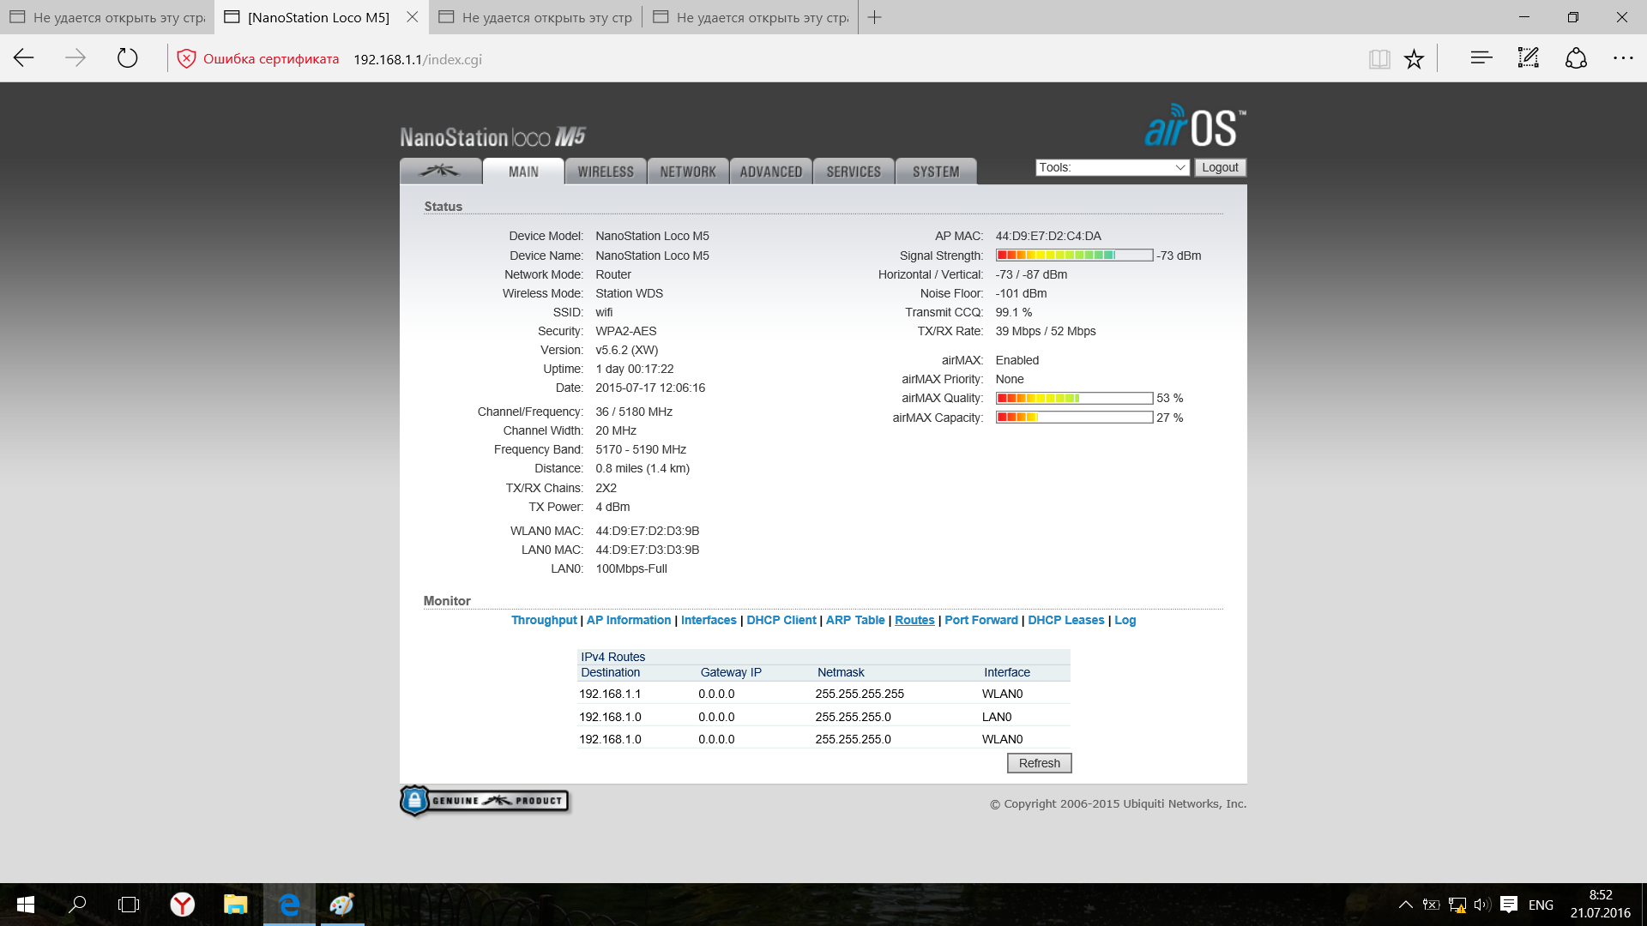The width and height of the screenshot is (1647, 926).
Task: Switch to Edge taskbar icon
Action: coord(289,905)
